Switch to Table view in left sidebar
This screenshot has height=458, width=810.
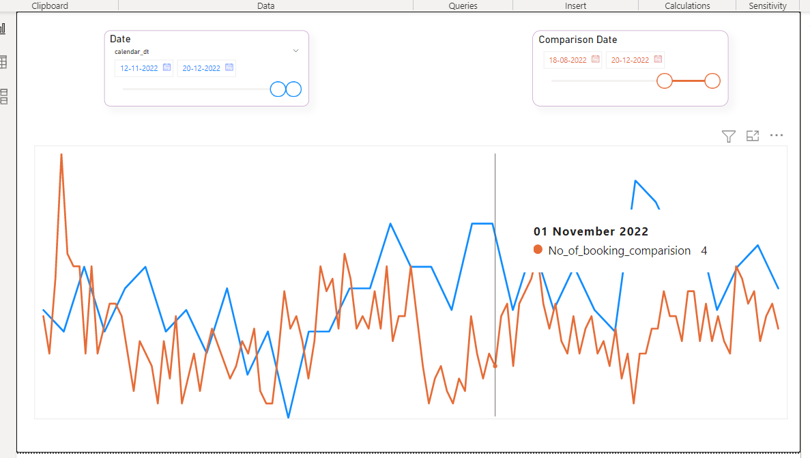coord(3,62)
